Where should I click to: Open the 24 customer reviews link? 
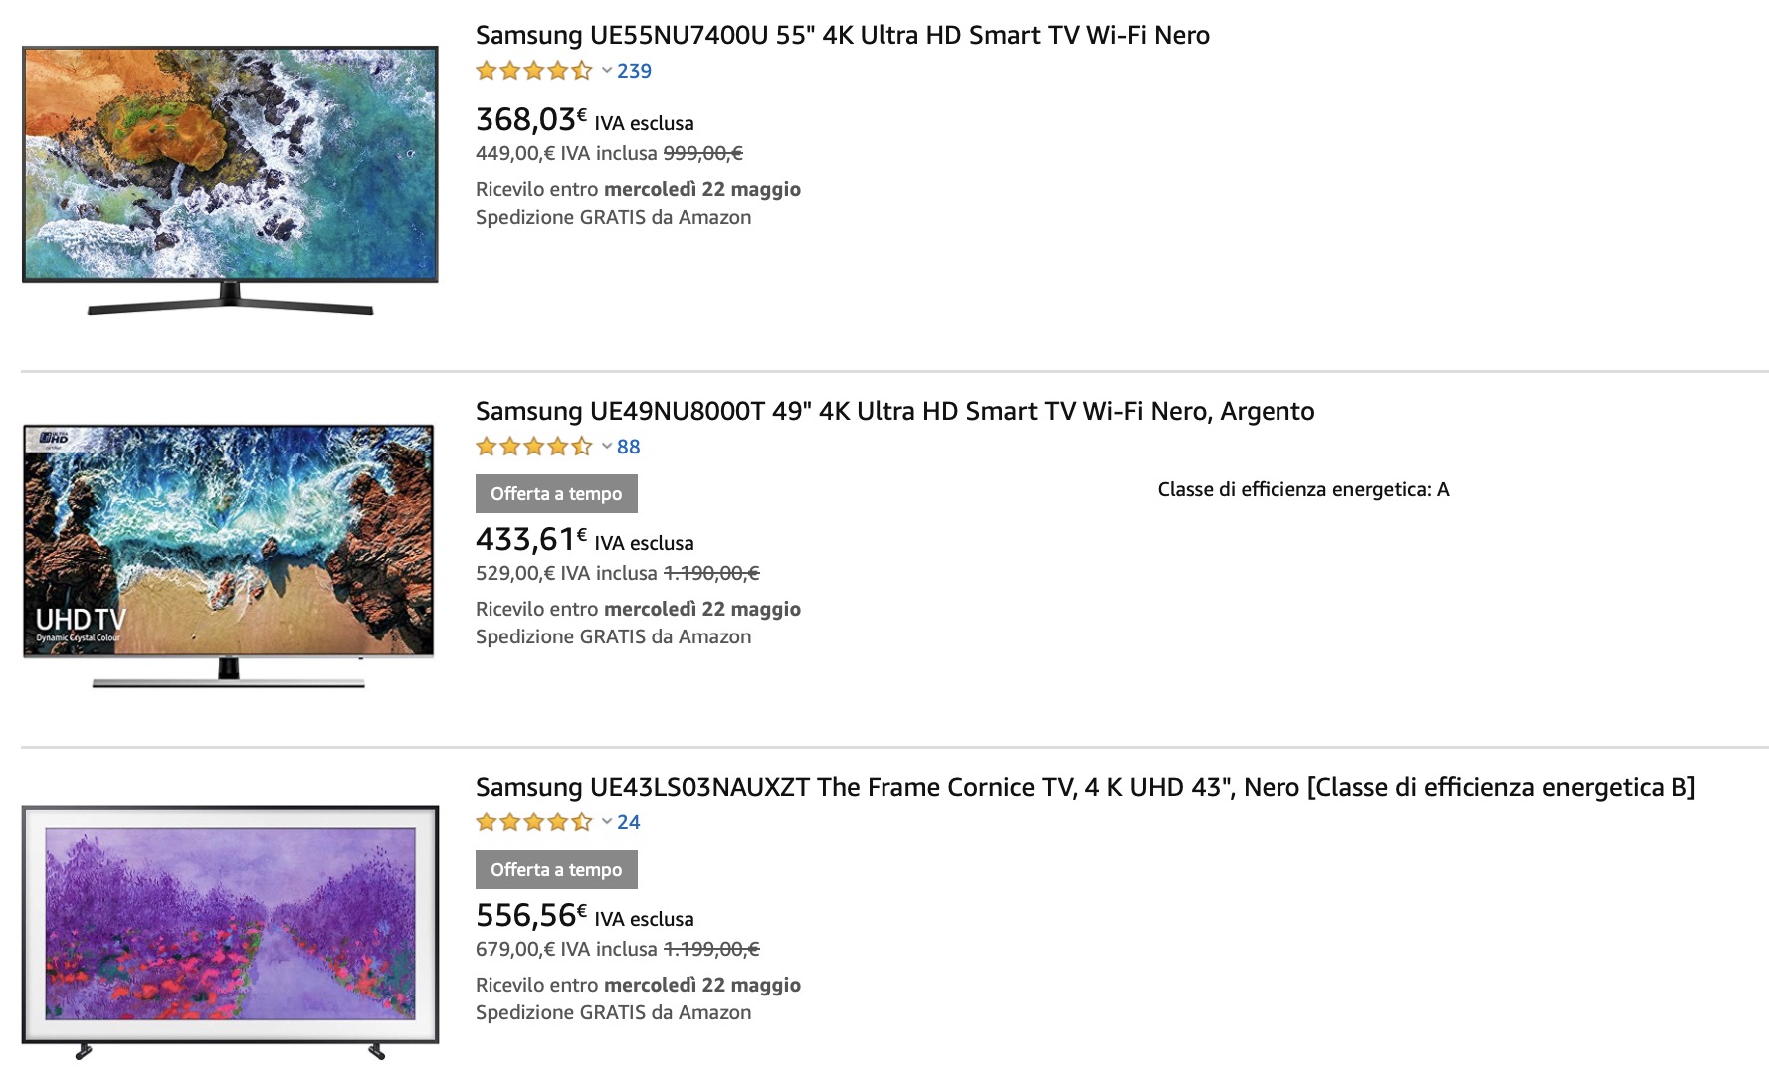click(x=628, y=822)
